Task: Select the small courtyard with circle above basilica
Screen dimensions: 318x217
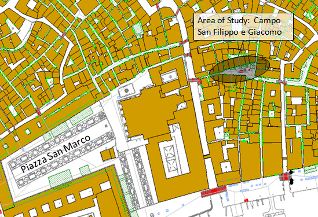Action: pos(170,76)
